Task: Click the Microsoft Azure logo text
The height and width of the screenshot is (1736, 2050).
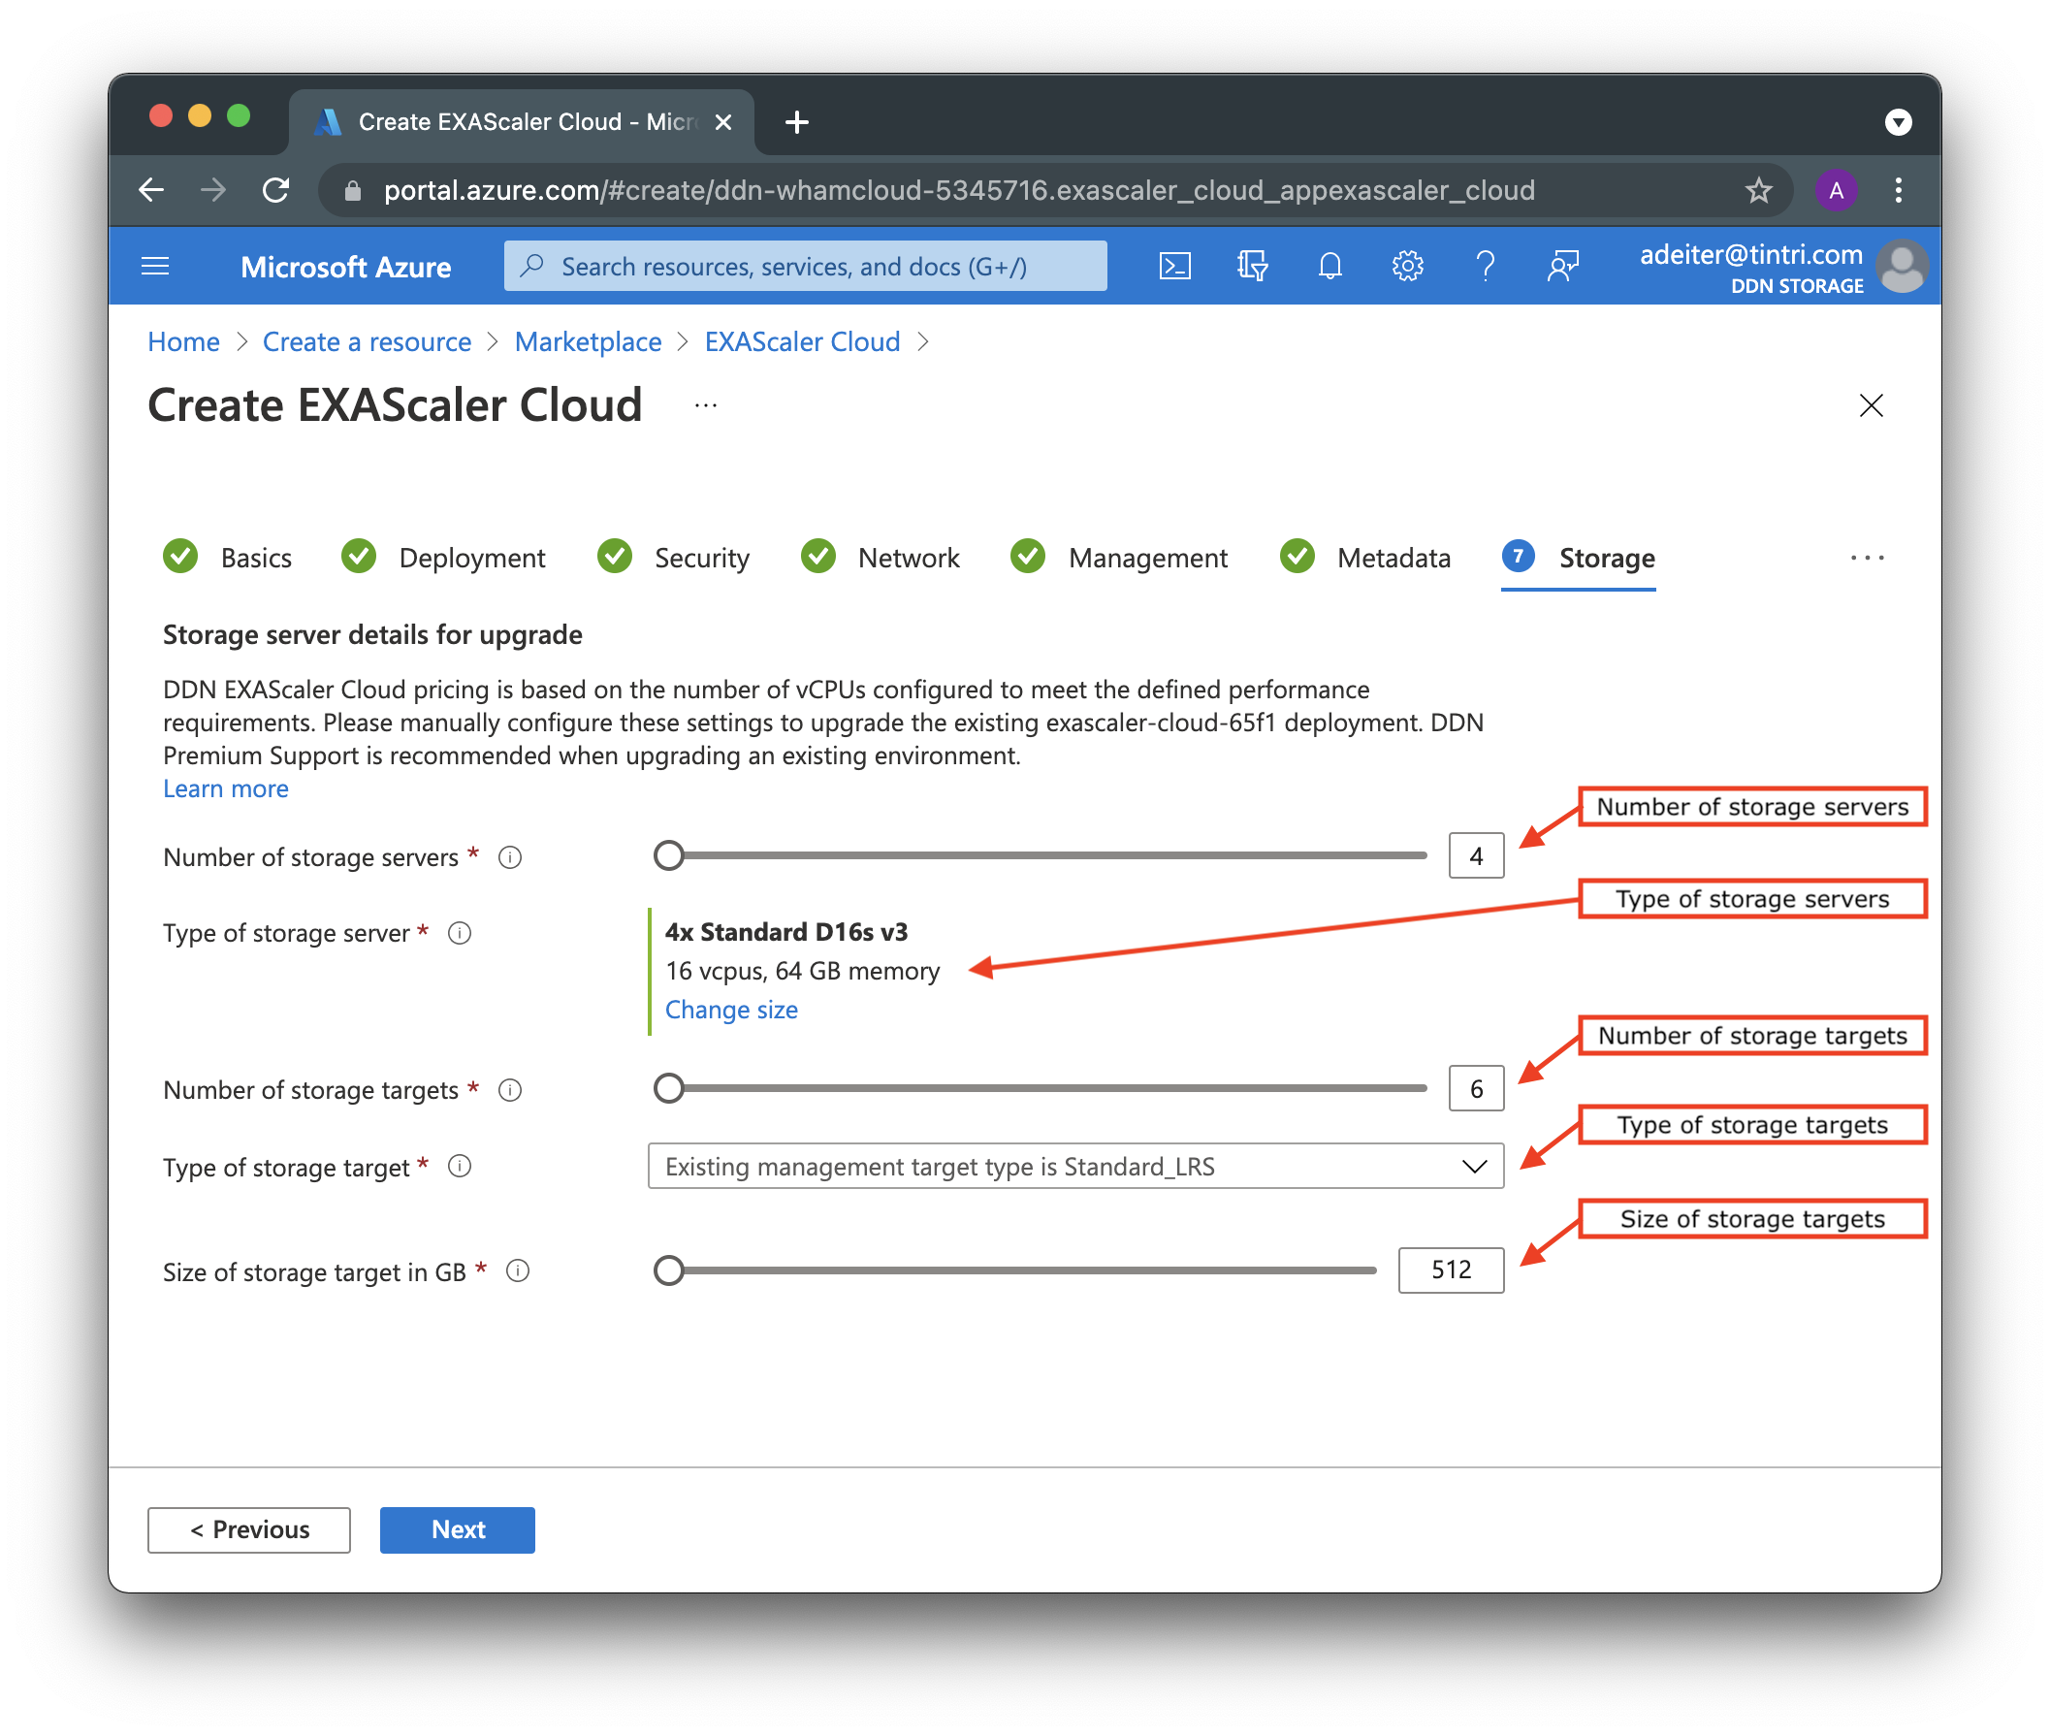Action: [345, 267]
